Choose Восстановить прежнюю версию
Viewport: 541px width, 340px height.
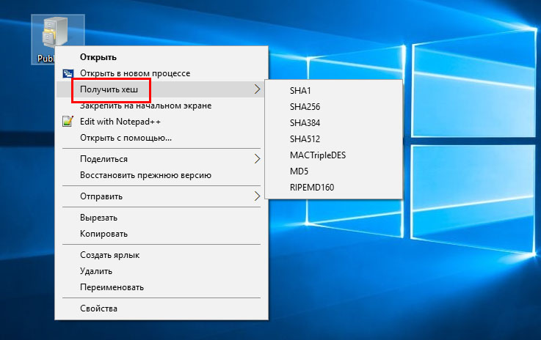[x=145, y=175]
